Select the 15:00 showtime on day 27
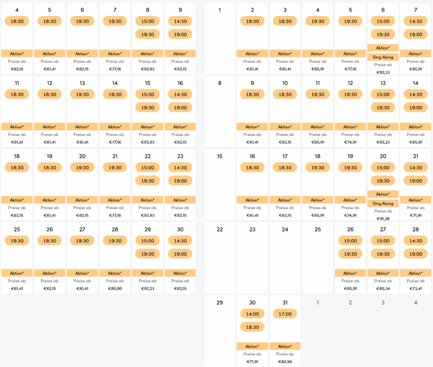Image resolution: width=433 pixels, height=367 pixels. coord(383,241)
